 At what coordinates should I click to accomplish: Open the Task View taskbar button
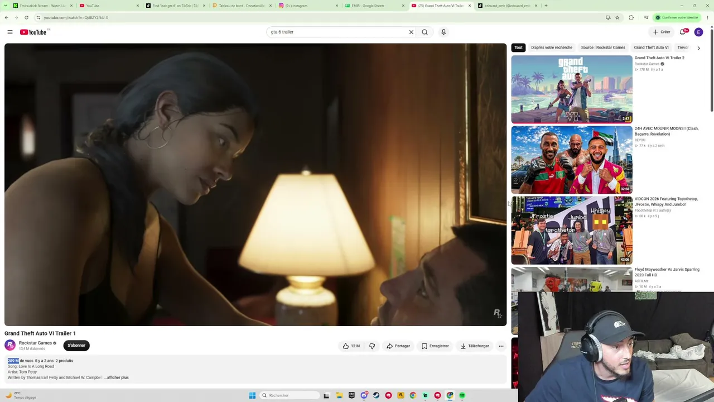(x=326, y=395)
